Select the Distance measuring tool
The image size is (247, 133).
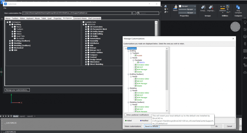(222, 7)
